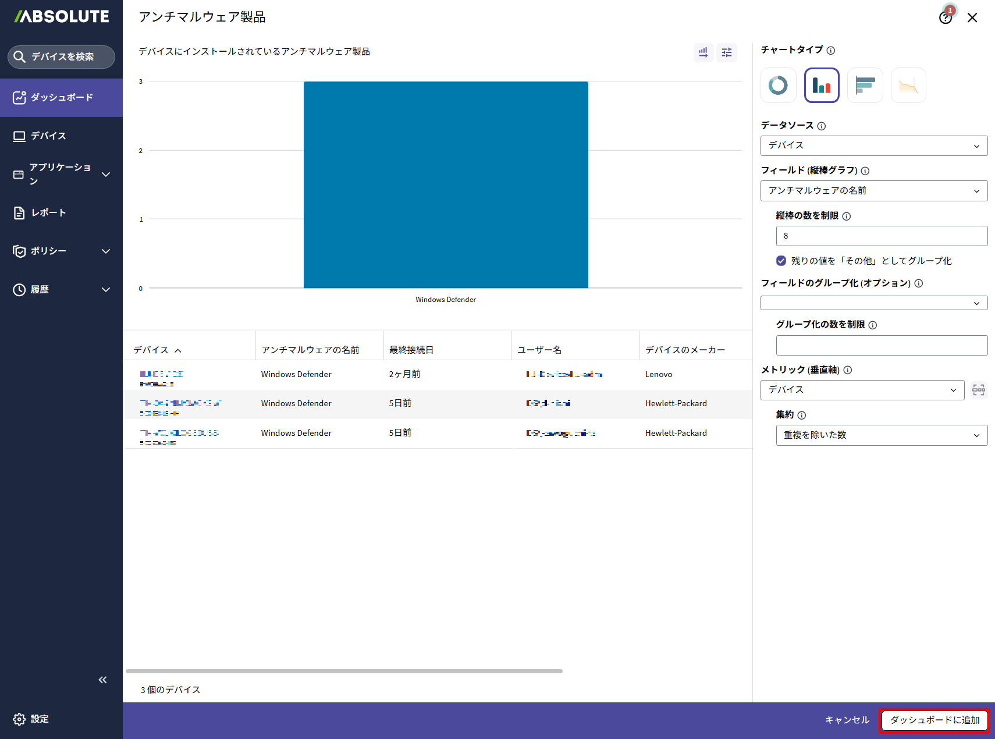Click Windows Defender cell in Lenovo row
This screenshot has width=995, height=739.
pyautogui.click(x=296, y=374)
